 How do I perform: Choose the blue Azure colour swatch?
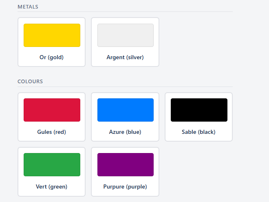click(125, 110)
